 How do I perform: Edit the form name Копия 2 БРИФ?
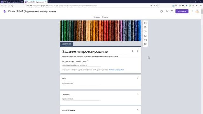tap(32, 11)
